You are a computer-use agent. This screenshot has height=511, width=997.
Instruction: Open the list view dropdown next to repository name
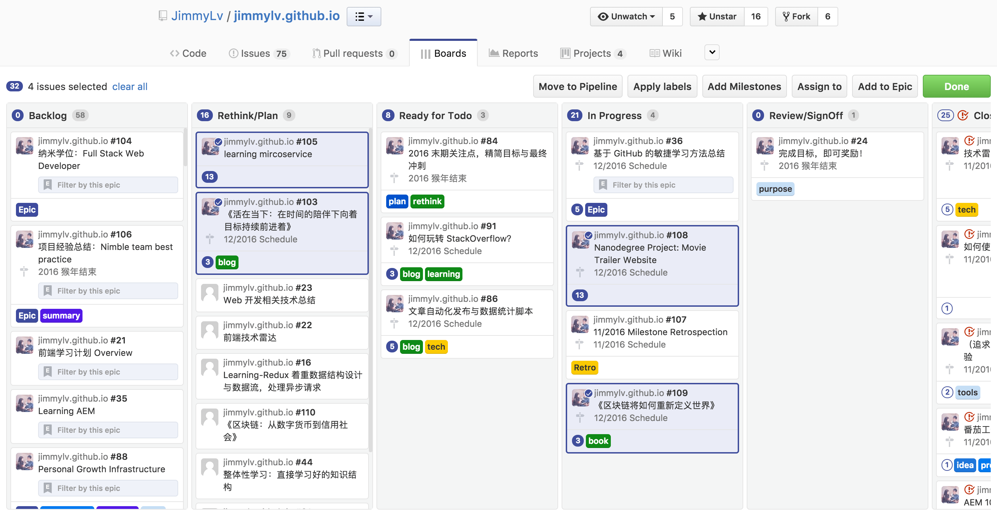(363, 17)
